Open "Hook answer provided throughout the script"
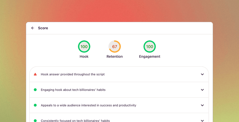Image resolution: width=239 pixels, height=122 pixels. [73, 74]
